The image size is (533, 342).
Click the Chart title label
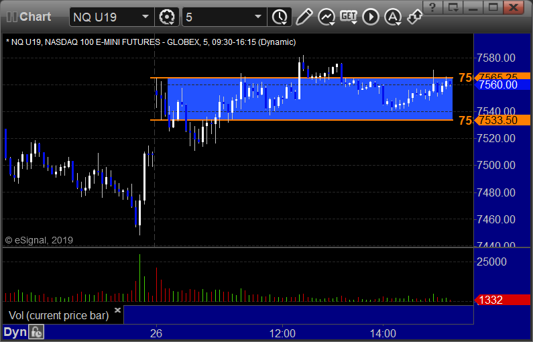(x=35, y=17)
